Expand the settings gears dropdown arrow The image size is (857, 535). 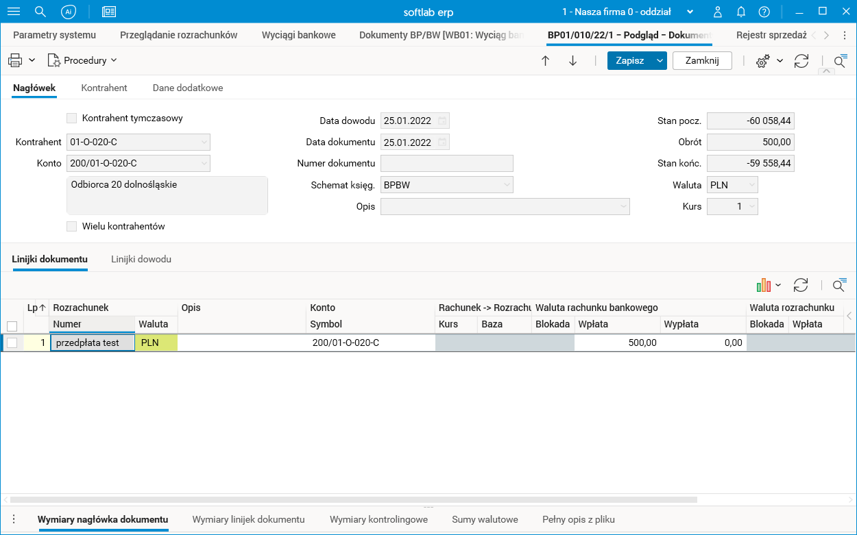tap(780, 60)
